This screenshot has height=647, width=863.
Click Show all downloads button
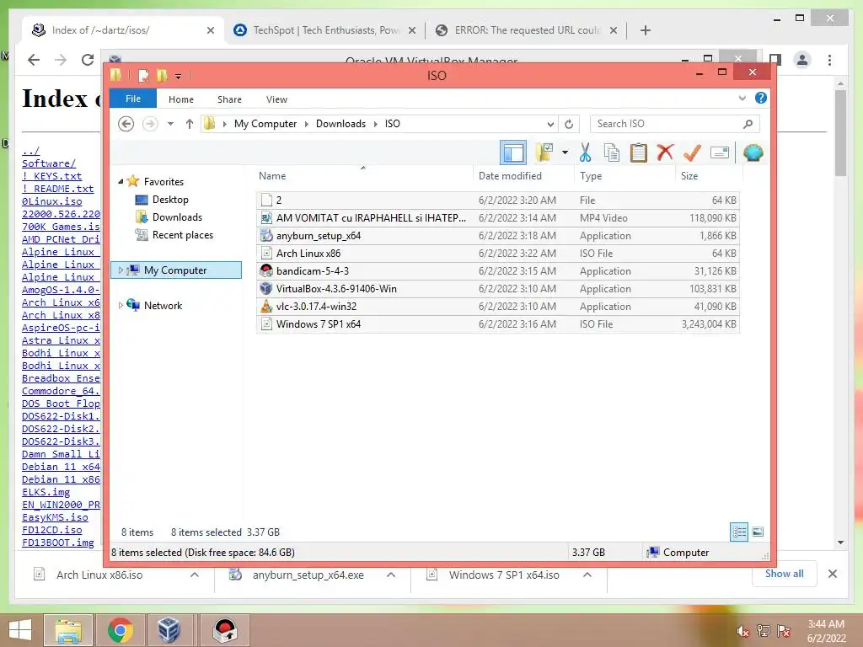coord(785,574)
